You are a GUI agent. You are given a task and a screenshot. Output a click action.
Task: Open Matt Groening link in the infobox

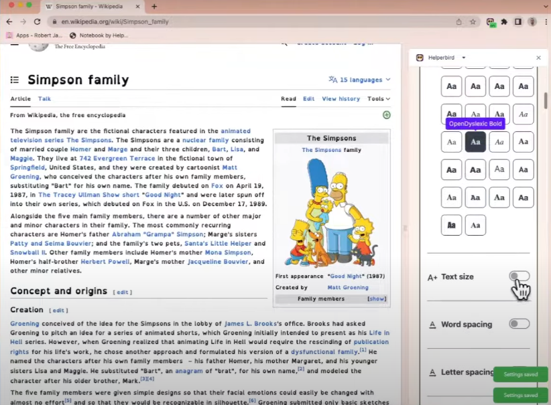[348, 287]
